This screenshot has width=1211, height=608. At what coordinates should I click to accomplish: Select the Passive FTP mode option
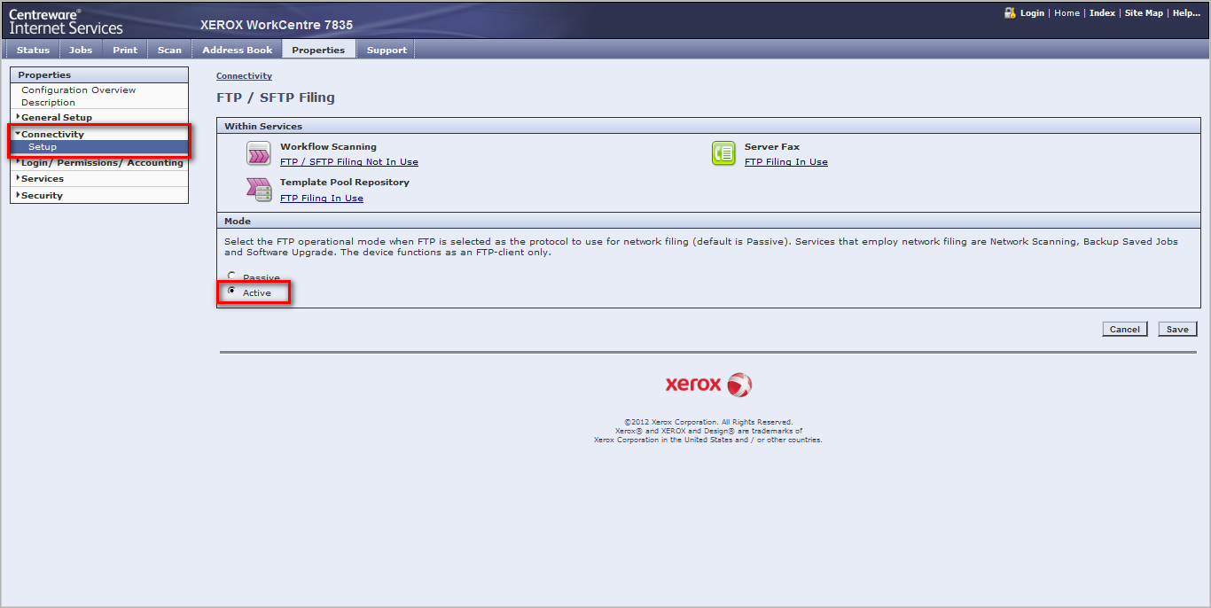click(x=232, y=277)
